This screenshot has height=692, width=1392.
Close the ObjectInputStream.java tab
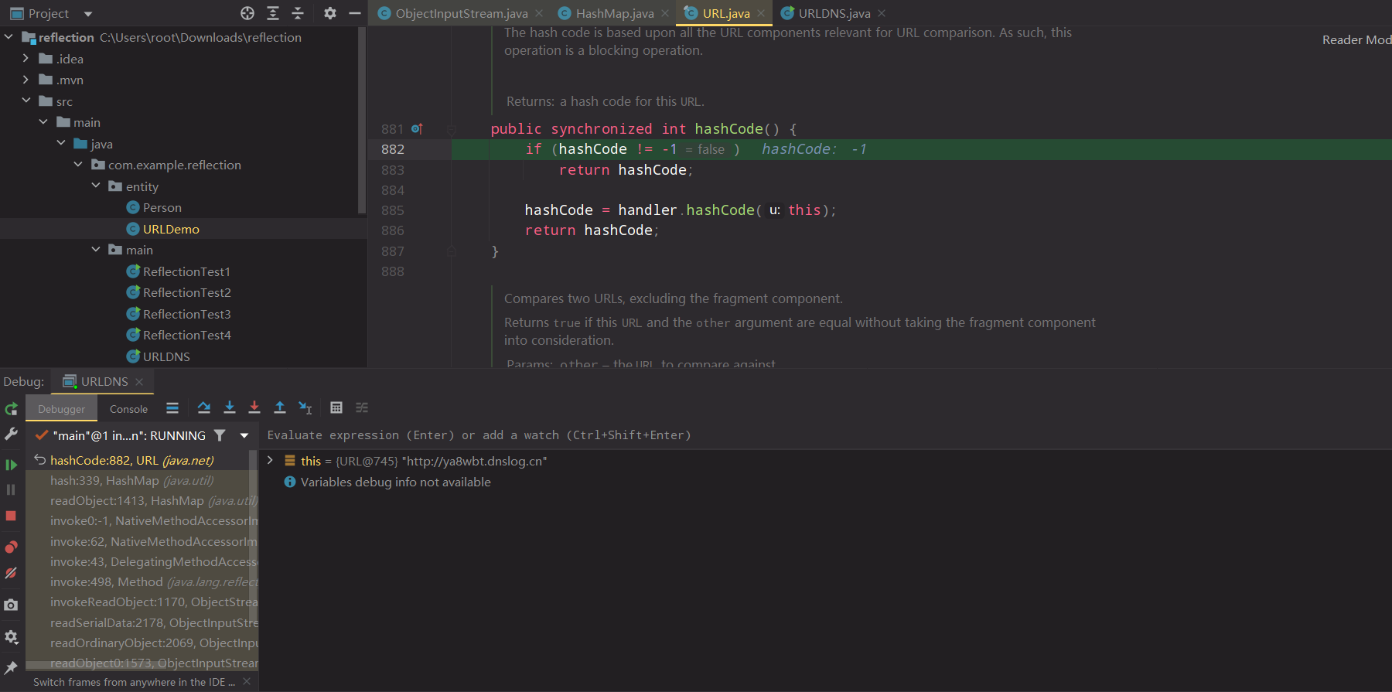pos(539,13)
